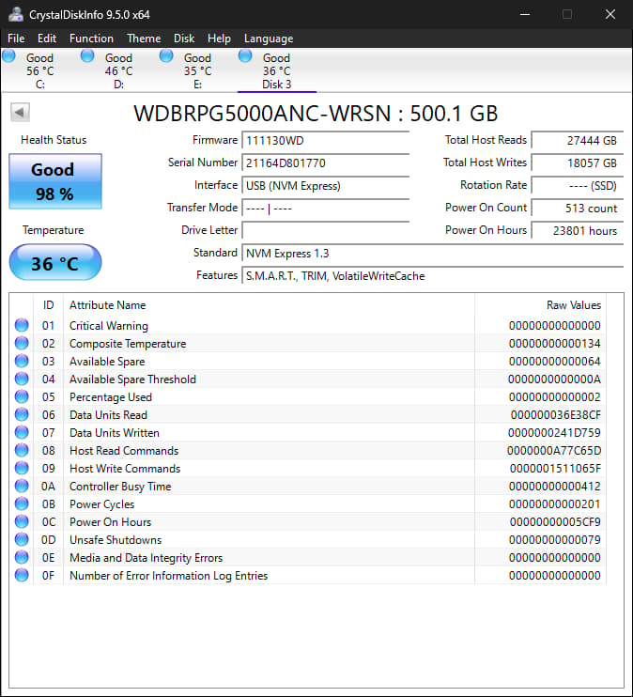
Task: Click status orb for Controller Busy Time row
Action: tap(22, 486)
